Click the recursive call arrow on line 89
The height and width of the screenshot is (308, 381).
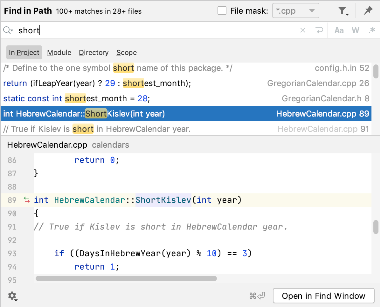coord(26,200)
